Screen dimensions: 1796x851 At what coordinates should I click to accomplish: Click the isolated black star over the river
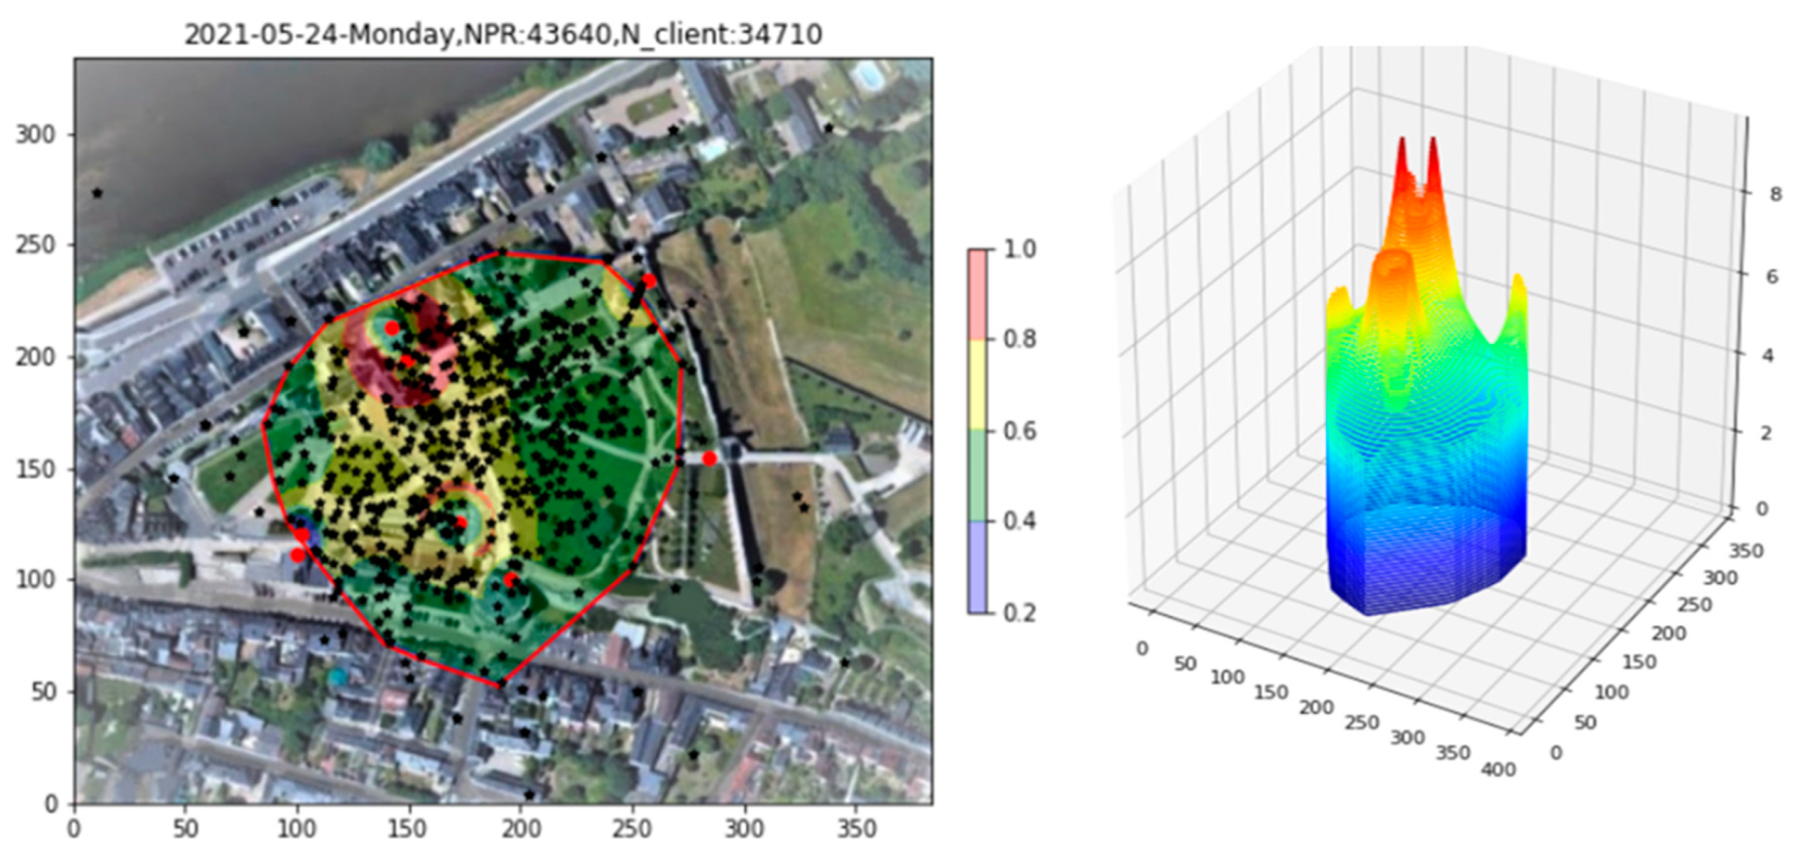tap(97, 193)
